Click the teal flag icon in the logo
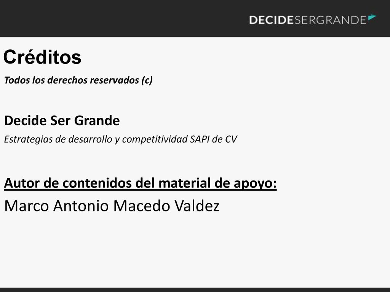 coord(372,17)
